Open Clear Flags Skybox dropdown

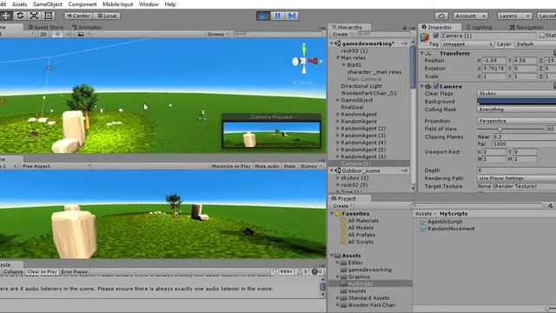(516, 93)
